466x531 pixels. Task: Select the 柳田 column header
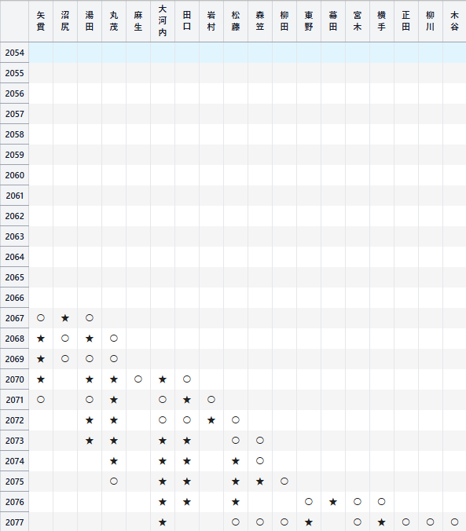(x=284, y=21)
